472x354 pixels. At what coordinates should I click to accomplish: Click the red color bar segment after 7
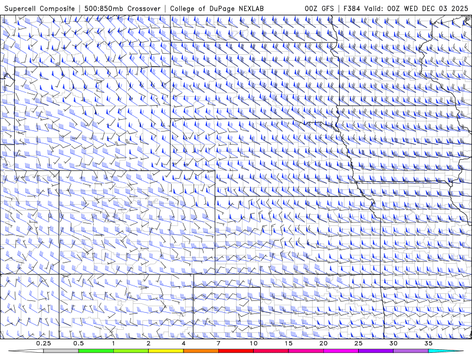[x=236, y=351]
